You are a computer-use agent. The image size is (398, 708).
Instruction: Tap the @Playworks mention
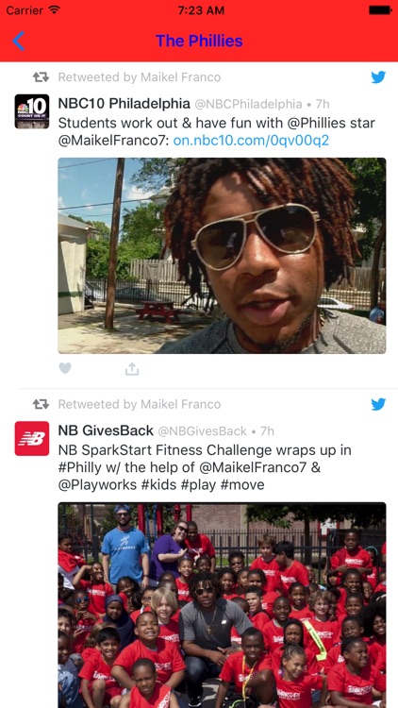click(97, 485)
